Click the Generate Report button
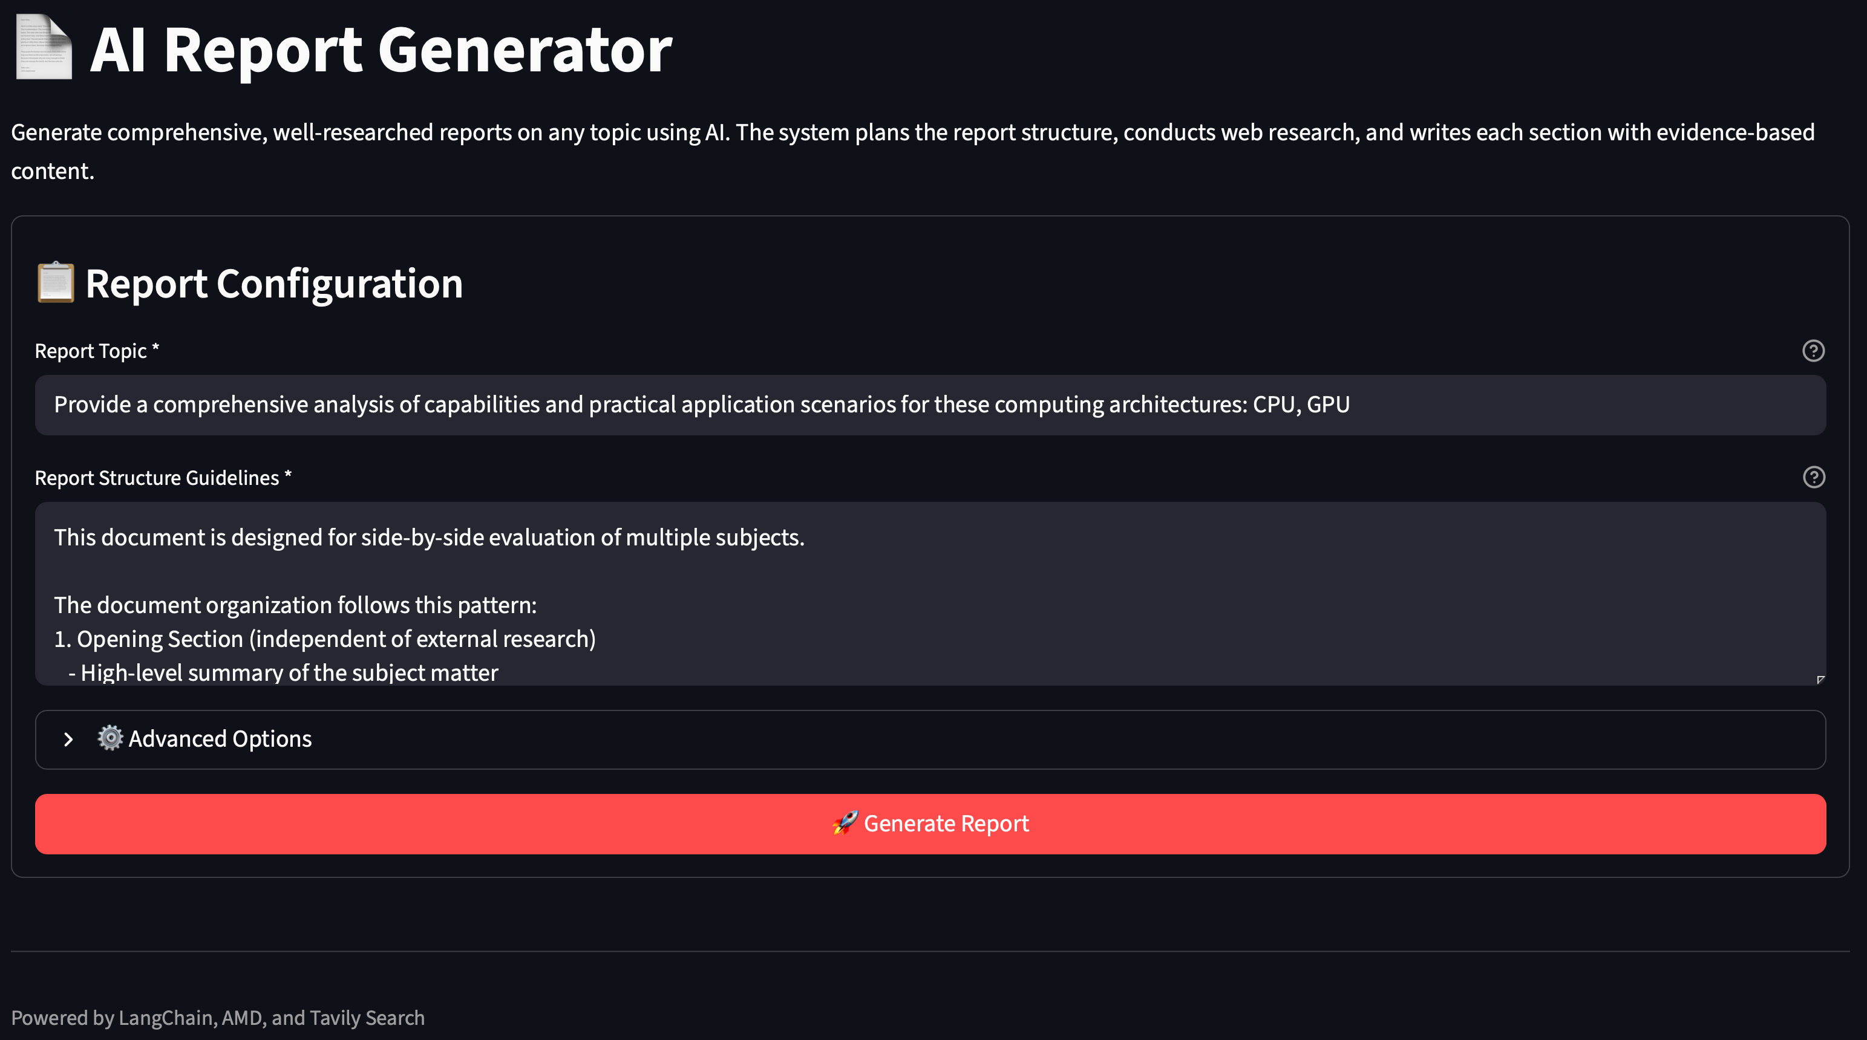This screenshot has height=1040, width=1867. coord(930,824)
